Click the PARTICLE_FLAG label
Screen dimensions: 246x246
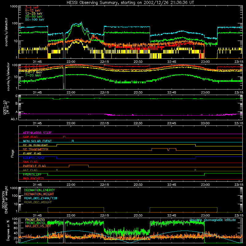(34, 166)
